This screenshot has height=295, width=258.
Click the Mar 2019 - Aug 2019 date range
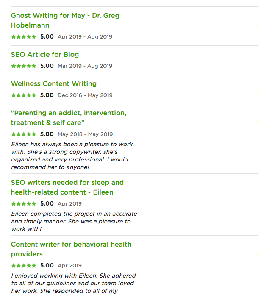pos(85,66)
